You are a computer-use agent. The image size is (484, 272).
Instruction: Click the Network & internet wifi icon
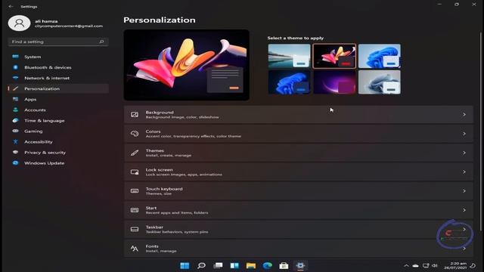15,78
